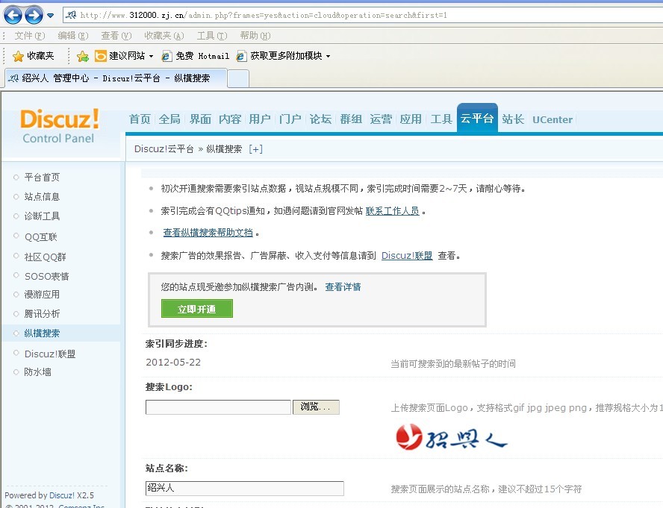Go to the 站长 nav tab
This screenshot has width=663, height=508.
(513, 119)
